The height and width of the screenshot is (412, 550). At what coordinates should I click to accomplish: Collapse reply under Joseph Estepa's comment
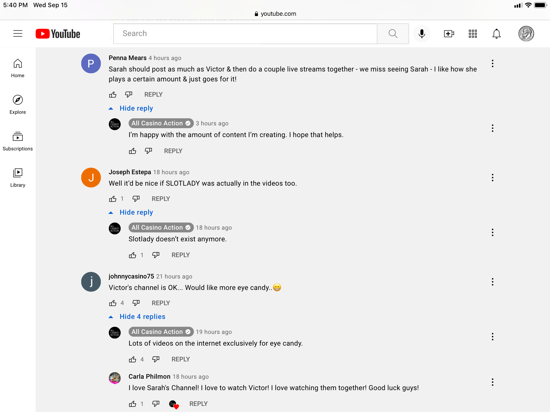pos(136,212)
